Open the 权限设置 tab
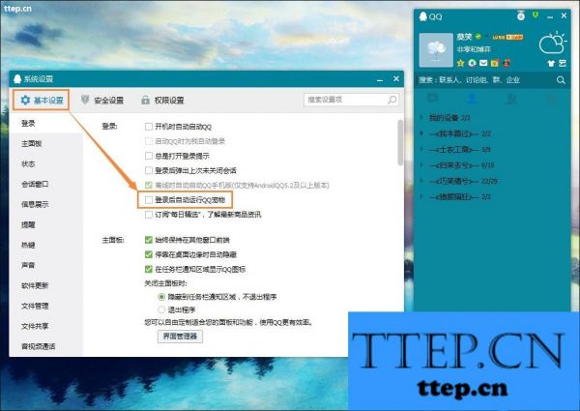 point(162,100)
